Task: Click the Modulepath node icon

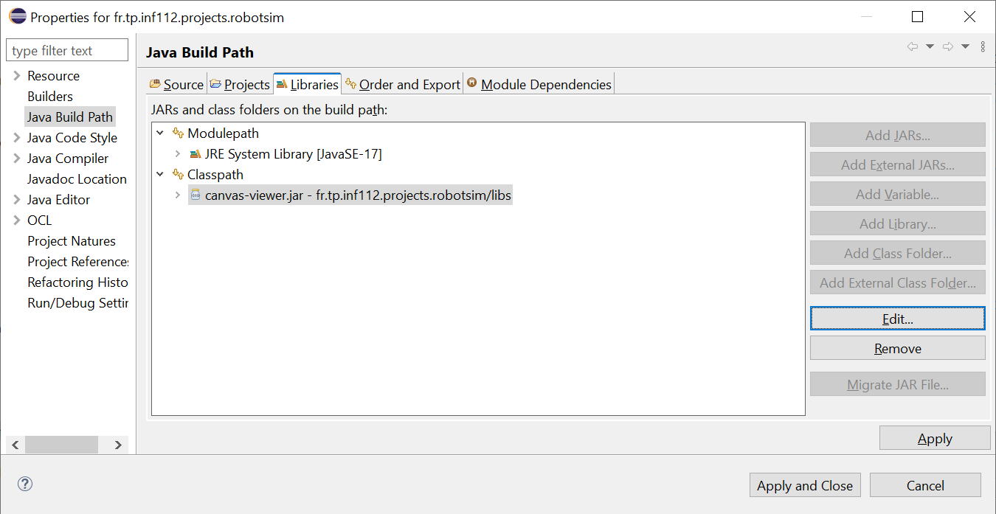Action: [178, 133]
